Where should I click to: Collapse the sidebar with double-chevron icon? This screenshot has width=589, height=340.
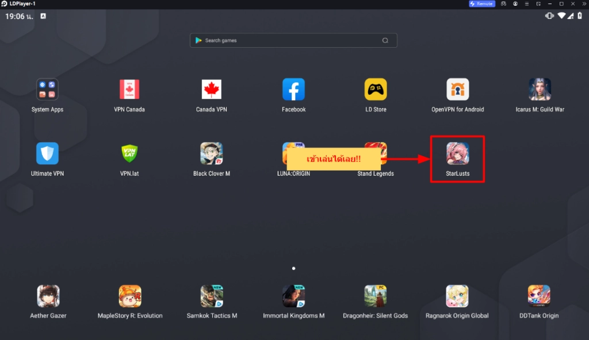[x=584, y=4]
